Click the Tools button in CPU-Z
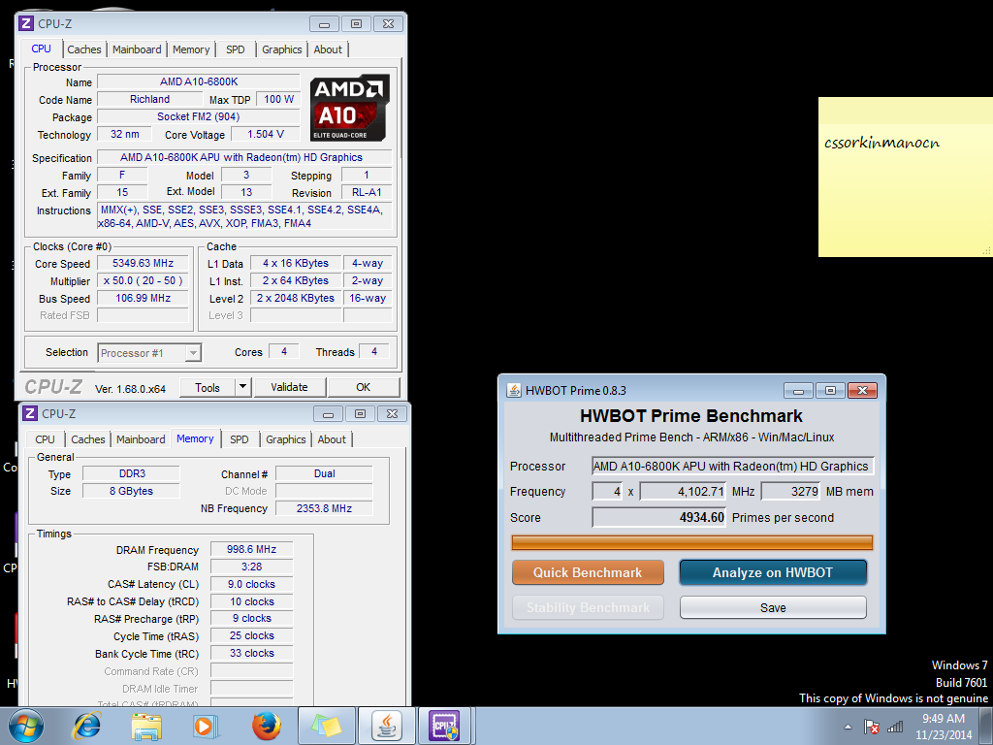This screenshot has width=993, height=745. coord(208,388)
